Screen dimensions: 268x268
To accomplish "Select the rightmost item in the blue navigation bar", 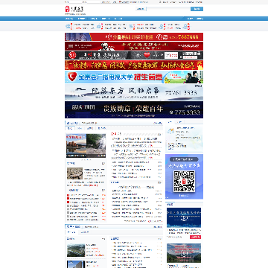I will [200, 19].
